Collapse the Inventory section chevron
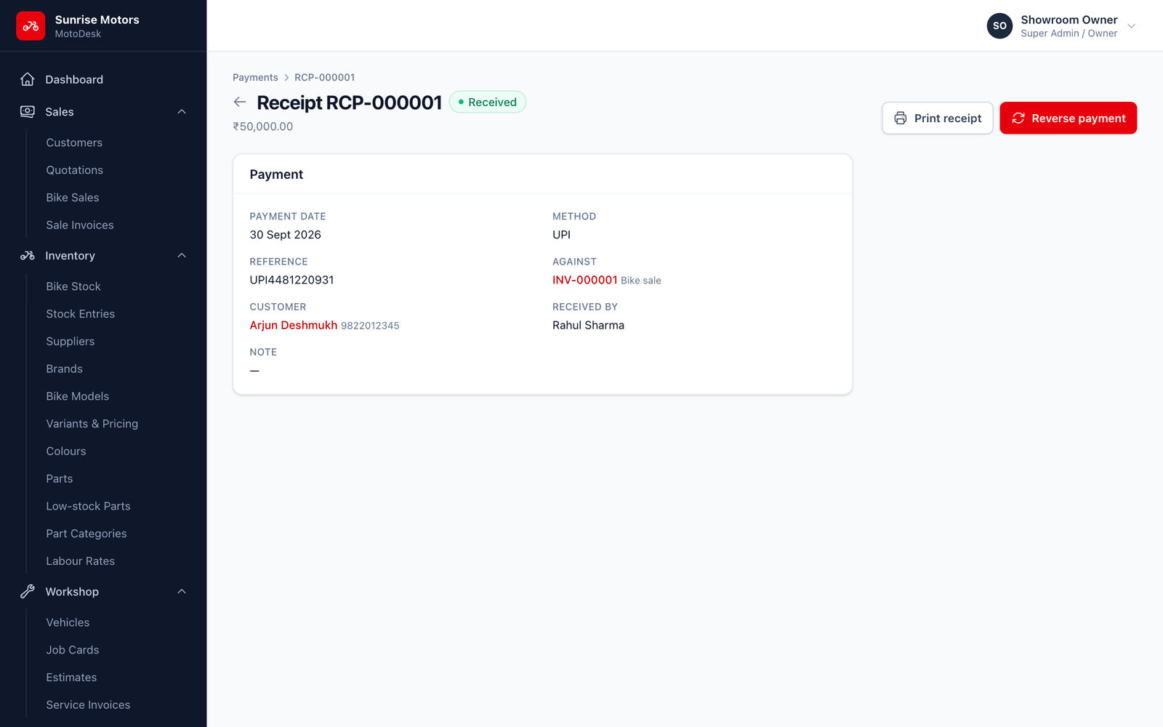1163x727 pixels. coord(182,255)
